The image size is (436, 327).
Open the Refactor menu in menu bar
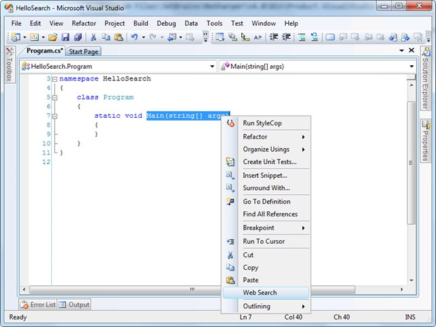point(84,23)
